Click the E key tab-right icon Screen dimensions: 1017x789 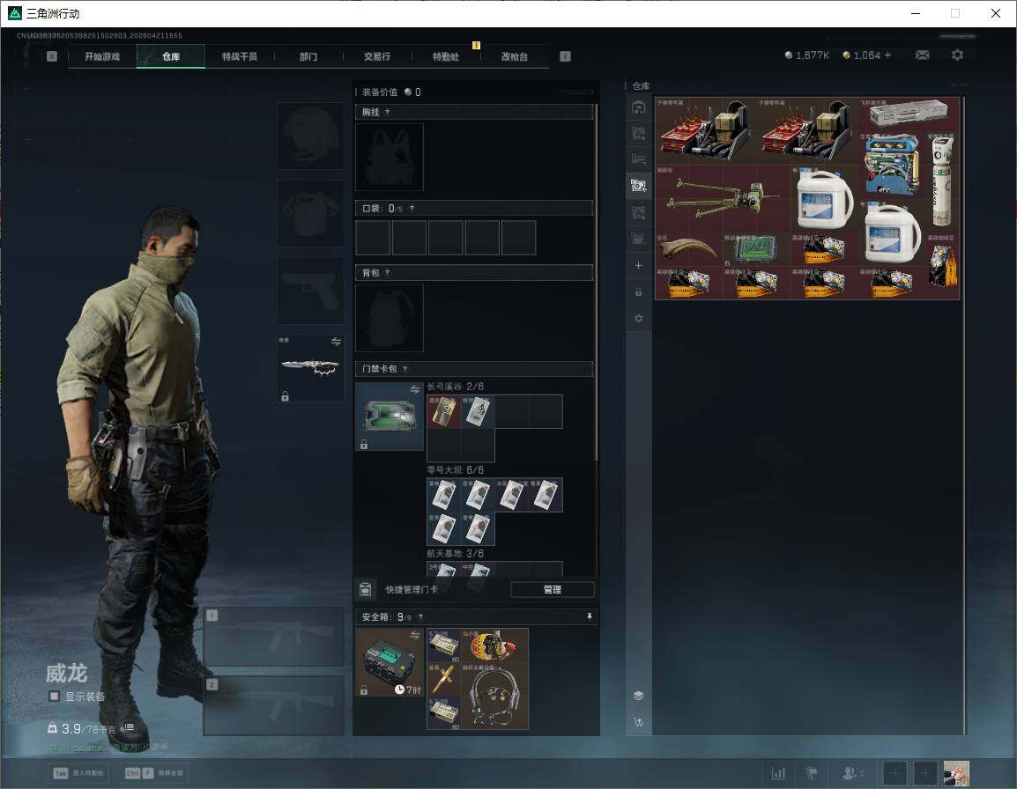point(565,56)
